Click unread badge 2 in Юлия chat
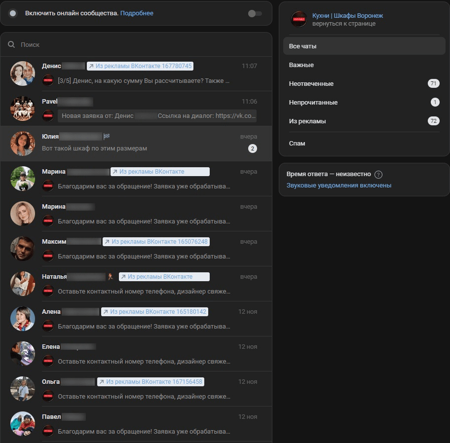Screen dimensions: 450x443 [x=253, y=148]
